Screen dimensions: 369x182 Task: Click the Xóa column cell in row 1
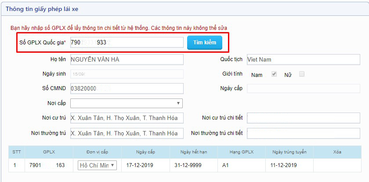click(x=337, y=165)
